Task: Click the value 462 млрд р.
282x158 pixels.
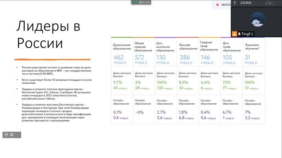Action: pyautogui.click(x=120, y=60)
